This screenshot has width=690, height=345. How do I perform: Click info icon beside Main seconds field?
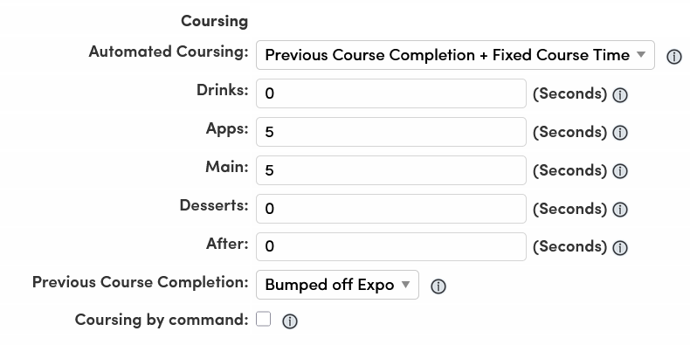click(x=620, y=171)
